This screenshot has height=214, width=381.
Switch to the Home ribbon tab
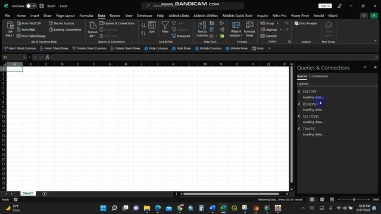coord(21,15)
